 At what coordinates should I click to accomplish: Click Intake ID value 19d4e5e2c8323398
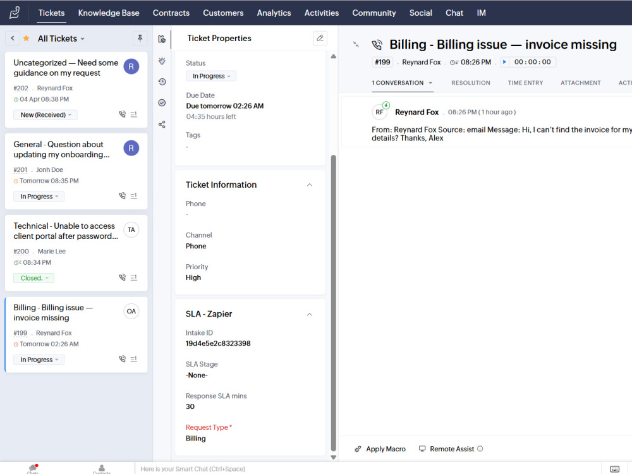(x=218, y=343)
